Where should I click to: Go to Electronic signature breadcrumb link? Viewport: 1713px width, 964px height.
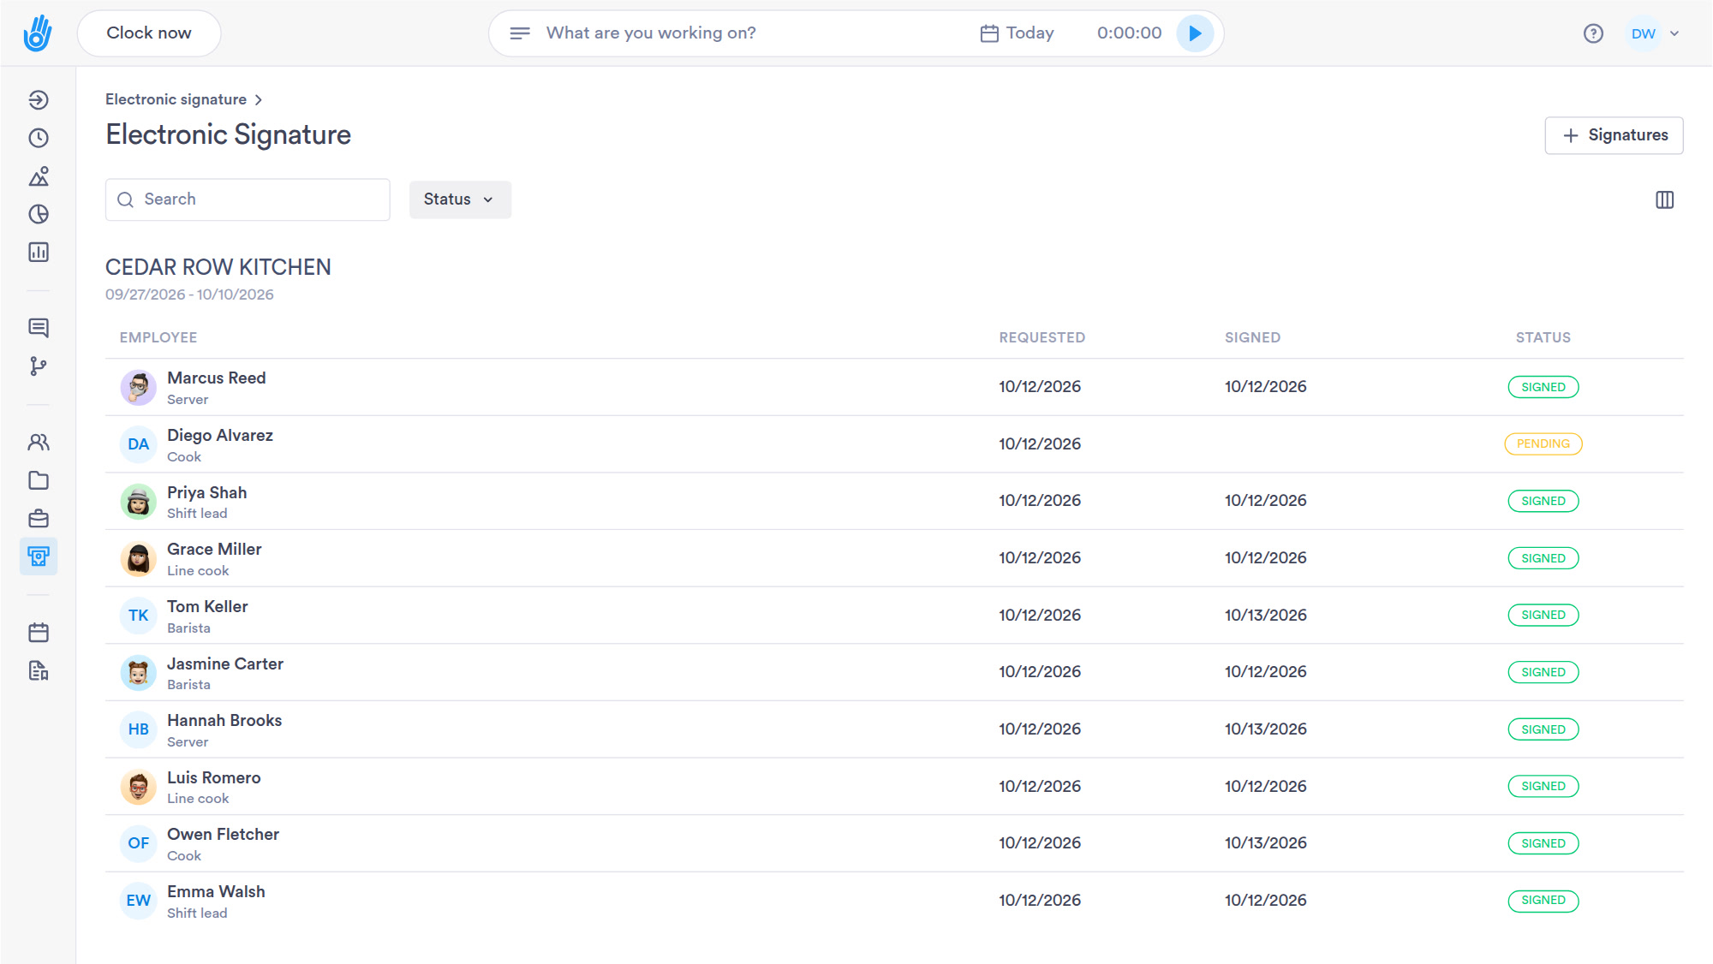tap(176, 99)
